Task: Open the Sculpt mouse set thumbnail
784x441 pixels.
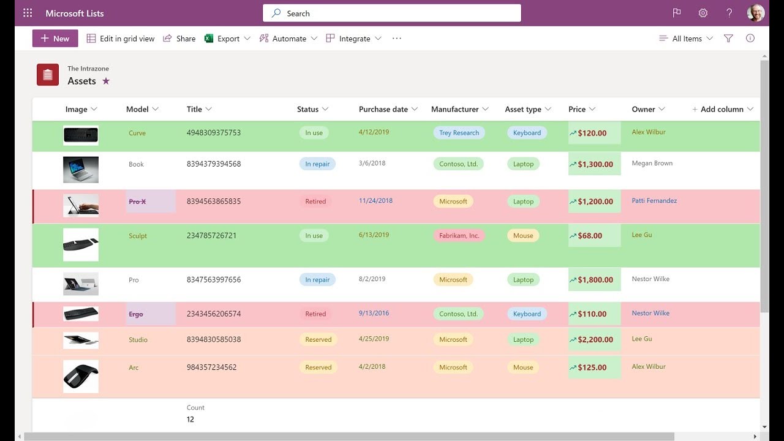Action: (81, 245)
